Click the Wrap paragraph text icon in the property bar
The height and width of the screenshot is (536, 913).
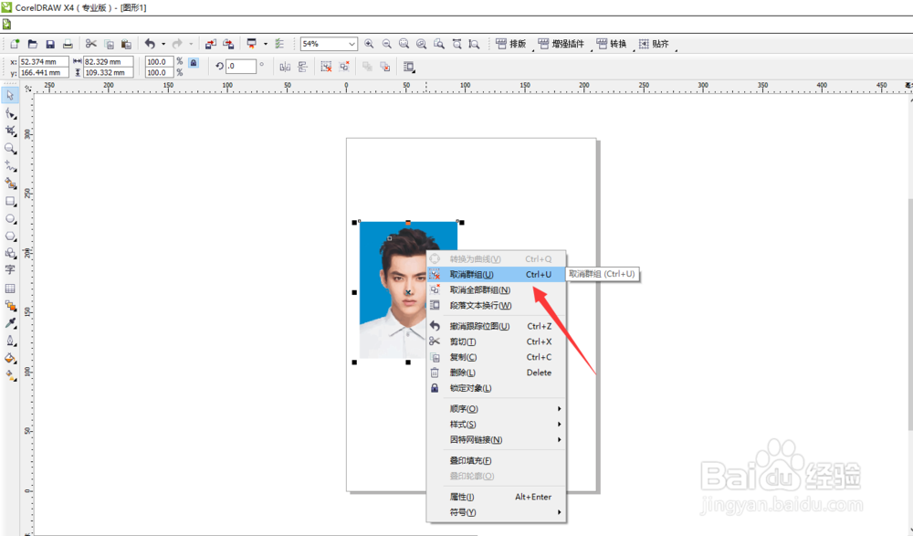click(x=409, y=67)
